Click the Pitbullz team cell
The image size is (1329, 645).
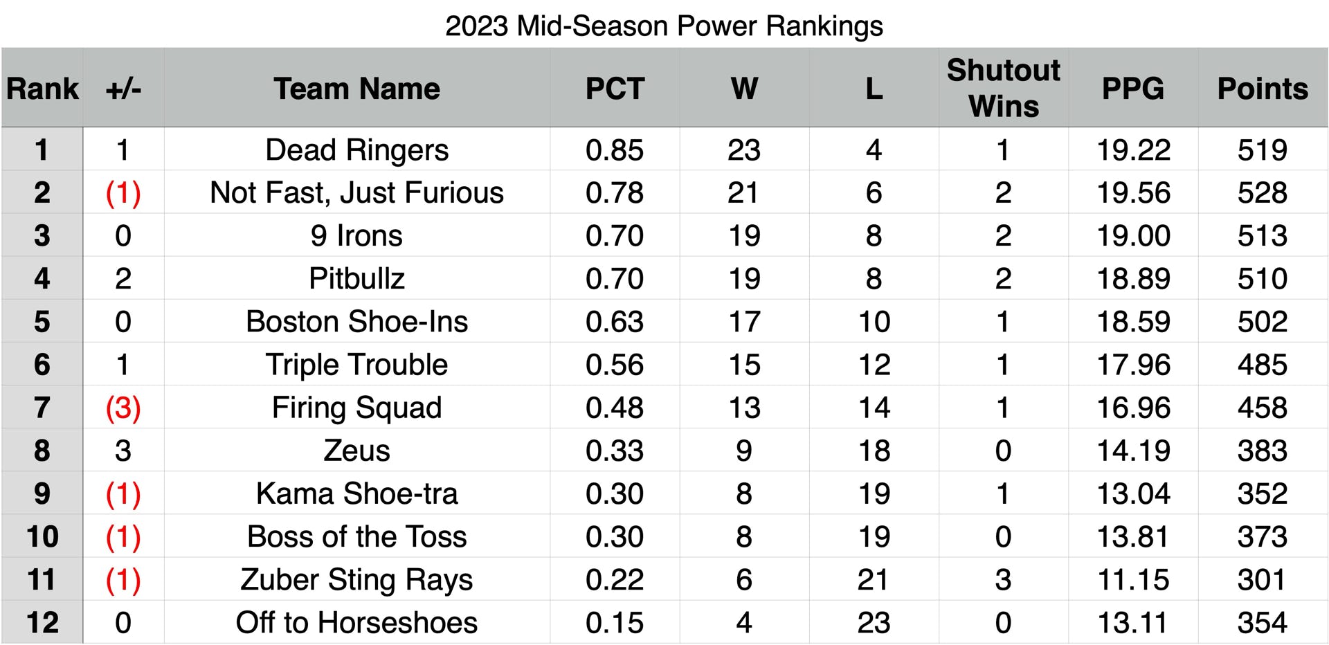click(x=357, y=278)
